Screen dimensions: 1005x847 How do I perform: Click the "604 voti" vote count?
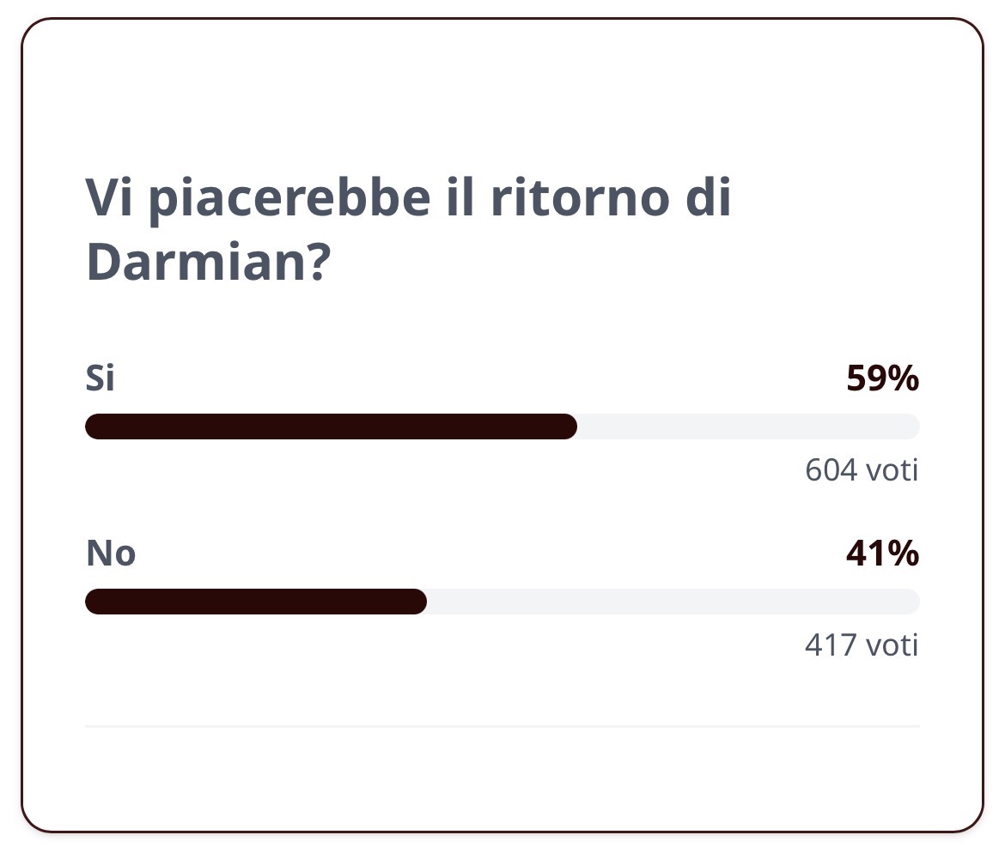coord(862,470)
